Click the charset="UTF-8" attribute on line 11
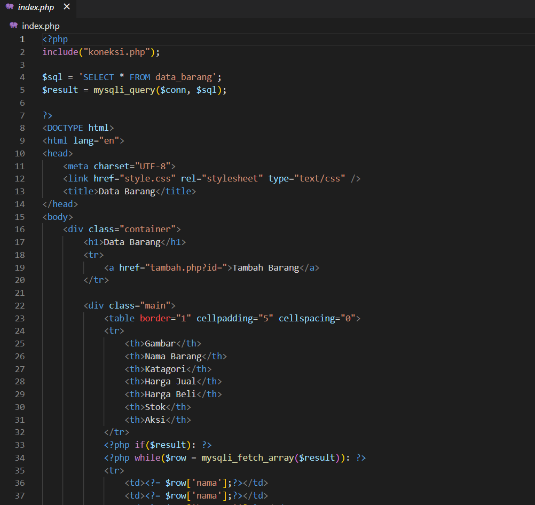The height and width of the screenshot is (505, 535). [x=131, y=165]
